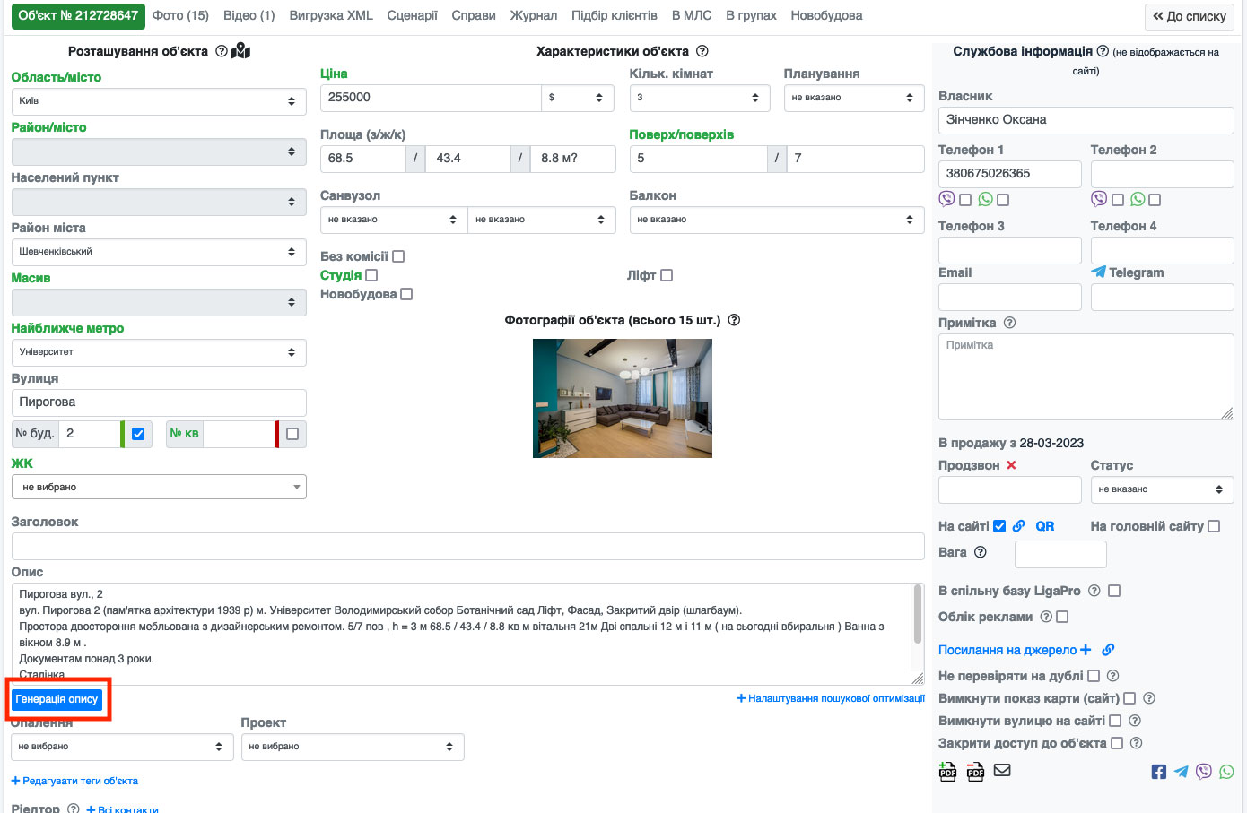
Task: Open the ЖК selection dropdown
Action: (x=159, y=487)
